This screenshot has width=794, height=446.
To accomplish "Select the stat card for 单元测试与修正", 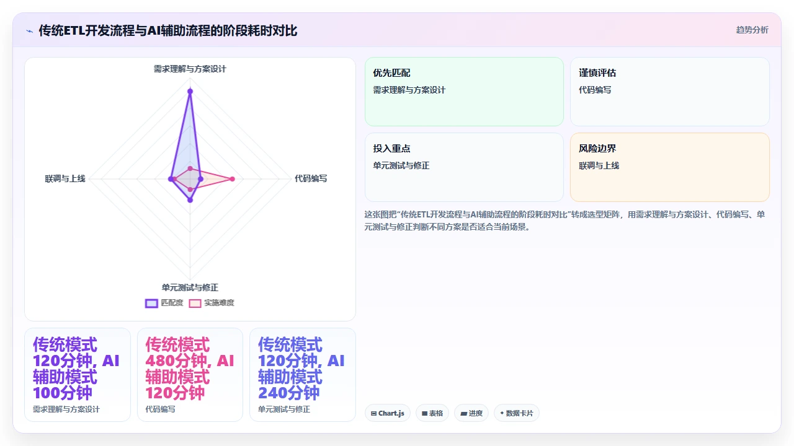I will point(303,375).
